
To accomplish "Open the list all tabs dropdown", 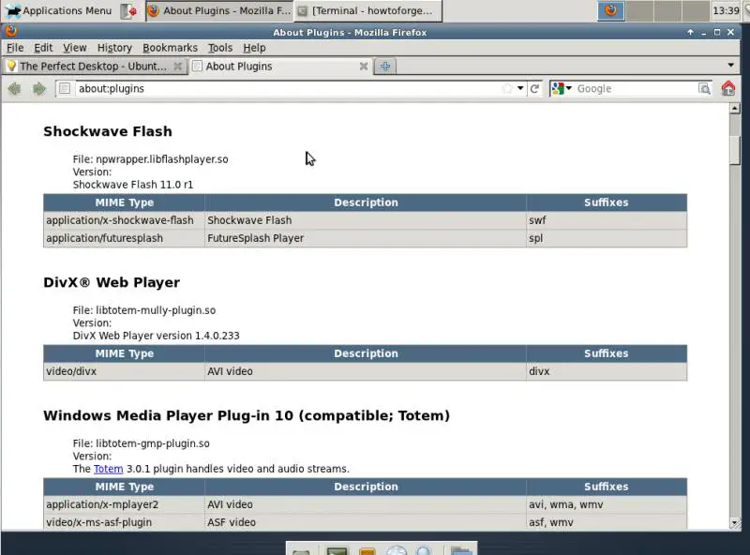I will pos(730,65).
